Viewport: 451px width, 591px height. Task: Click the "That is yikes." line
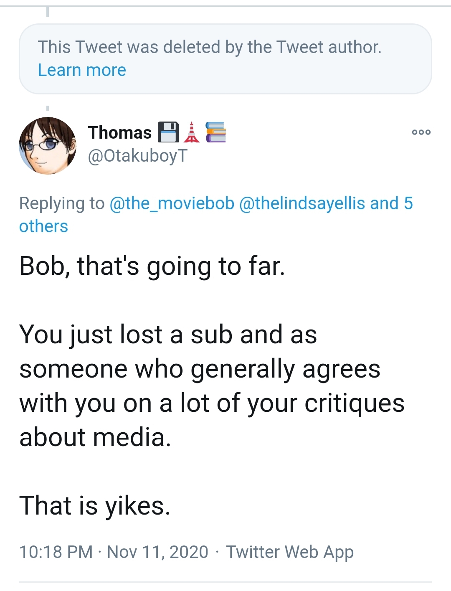95,505
